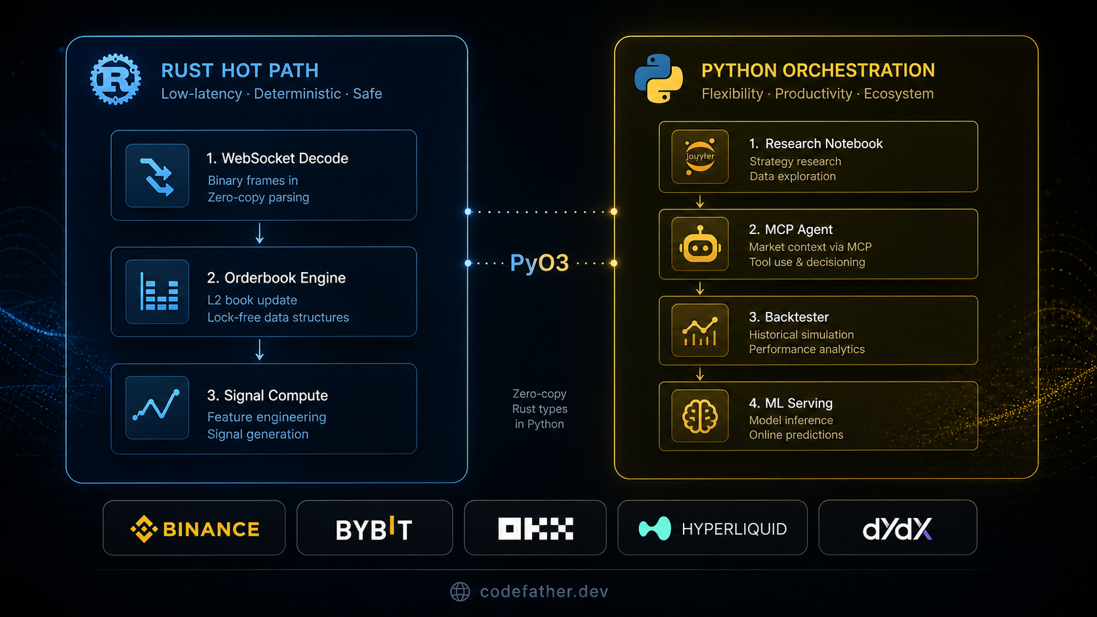This screenshot has height=617, width=1097.
Task: Click the '2. MCP Agent' title
Action: click(x=791, y=229)
